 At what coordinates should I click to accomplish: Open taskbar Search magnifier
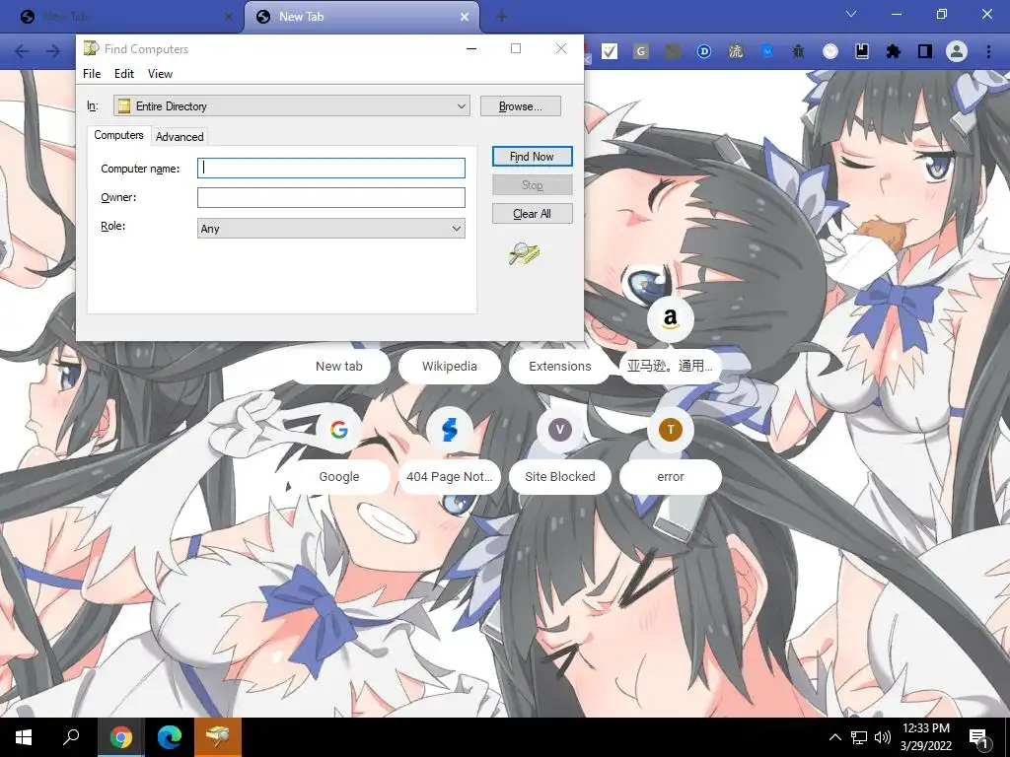pos(71,737)
